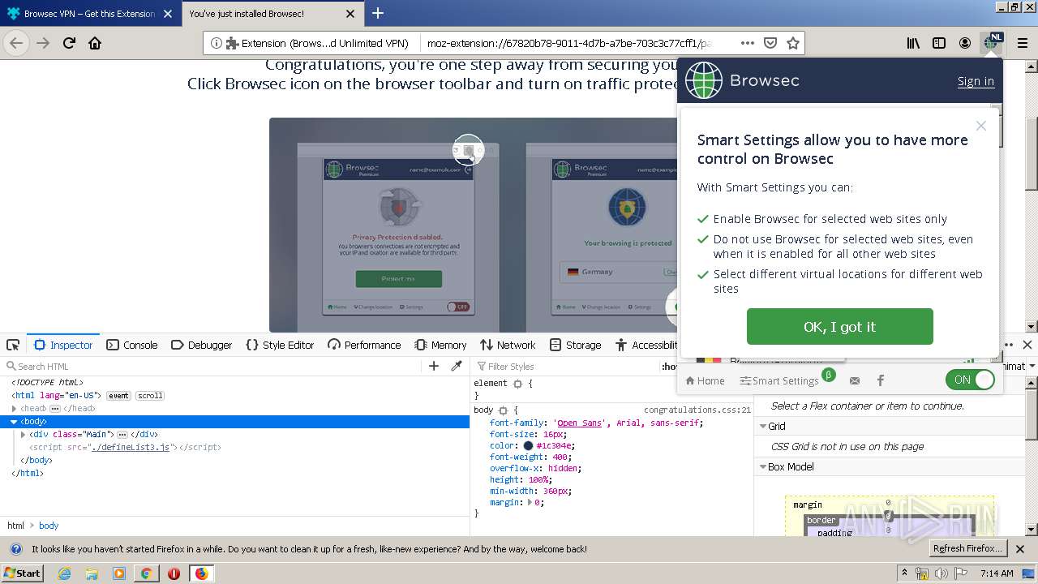The width and height of the screenshot is (1038, 584).
Task: Close Browsec smart settings popup X
Action: [981, 126]
